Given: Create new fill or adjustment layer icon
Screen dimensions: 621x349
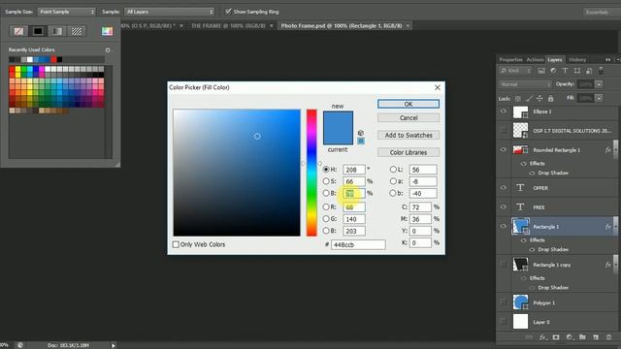Looking at the screenshot, I should click(x=570, y=337).
